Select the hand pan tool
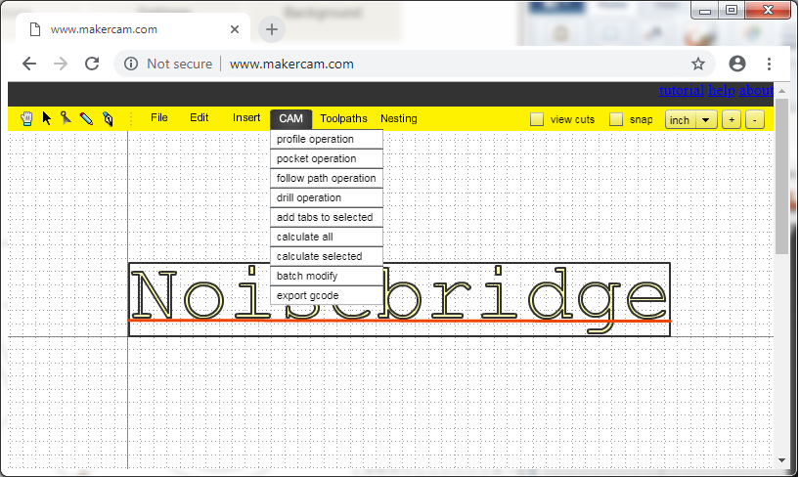 pos(26,118)
